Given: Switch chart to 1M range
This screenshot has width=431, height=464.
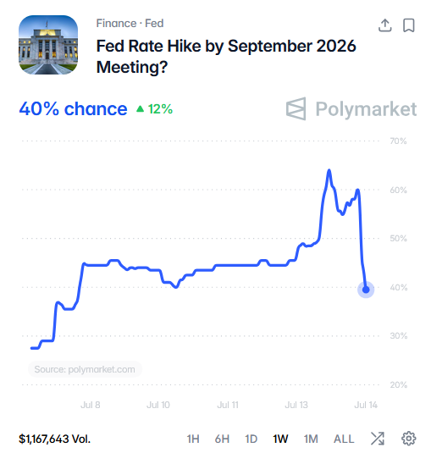Looking at the screenshot, I should click(x=311, y=439).
